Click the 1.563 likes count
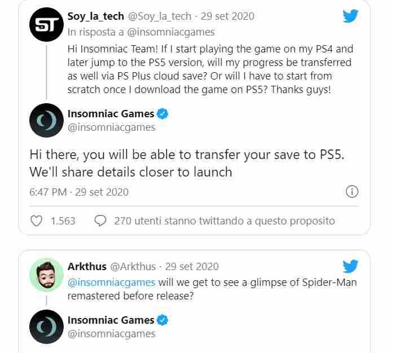Image resolution: width=393 pixels, height=353 pixels. pos(63,221)
